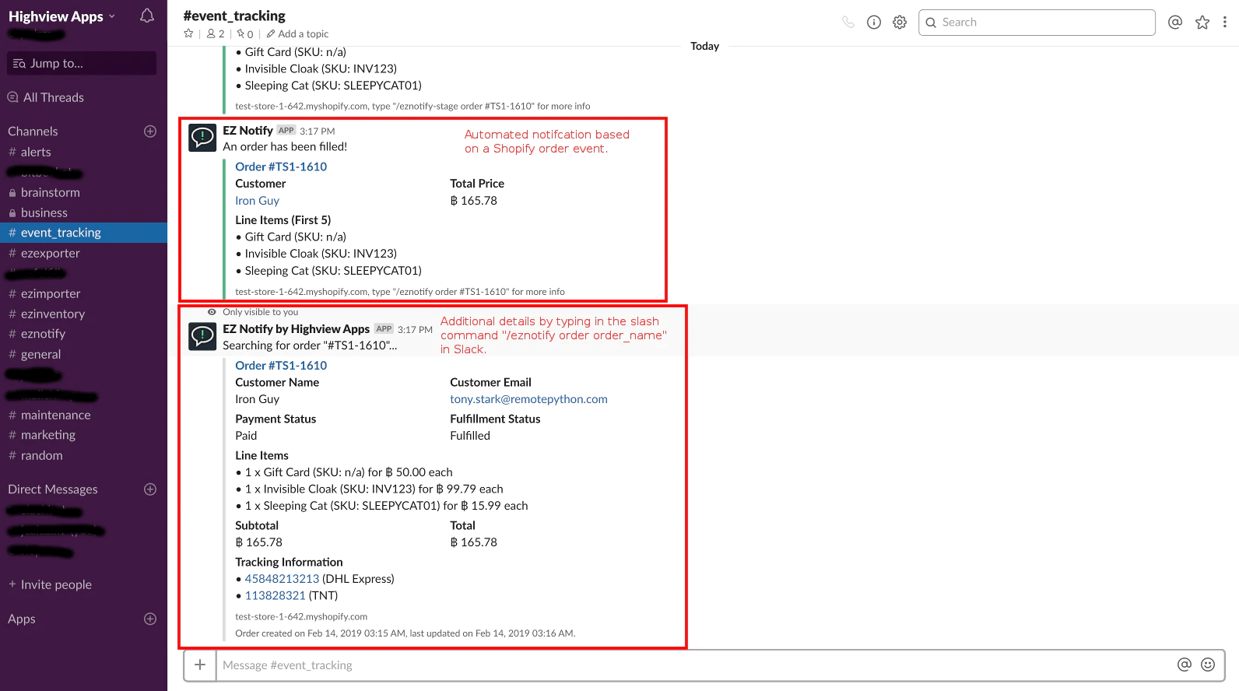Star the #event_tracking channel
The image size is (1239, 691).
[x=188, y=33]
